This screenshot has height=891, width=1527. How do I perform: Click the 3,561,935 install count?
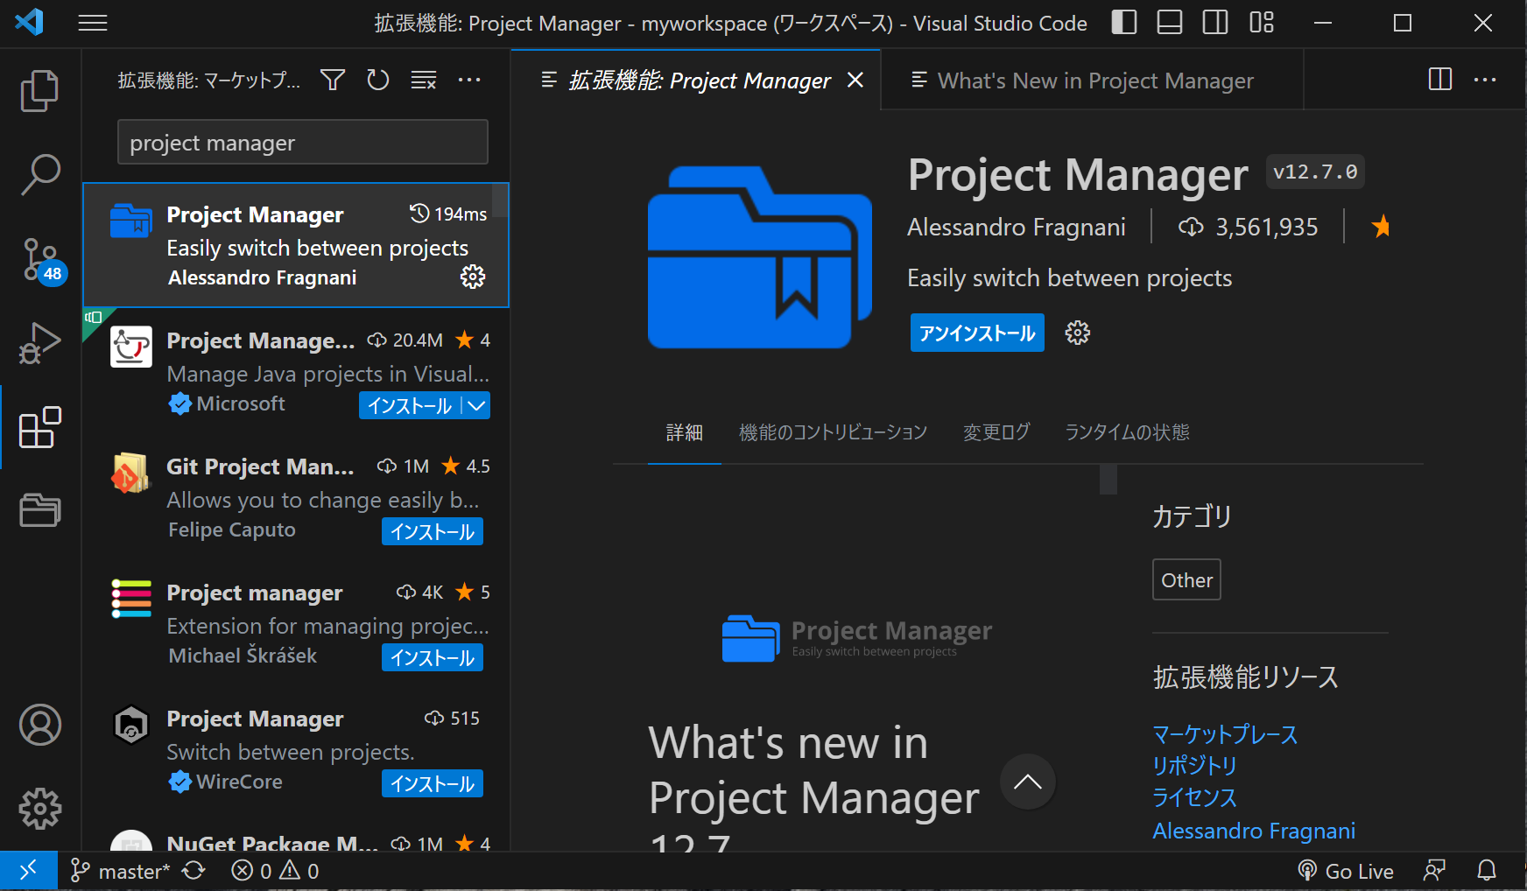coord(1248,228)
